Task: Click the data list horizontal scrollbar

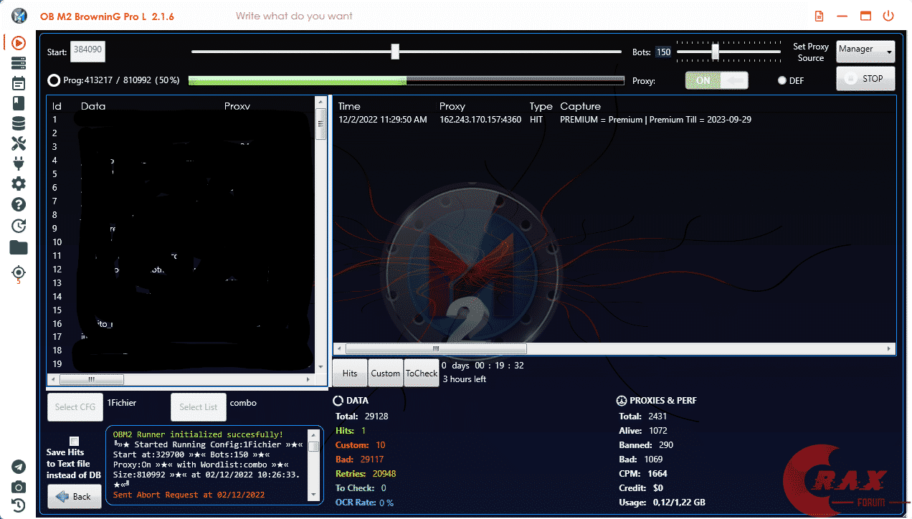Action: (x=181, y=379)
